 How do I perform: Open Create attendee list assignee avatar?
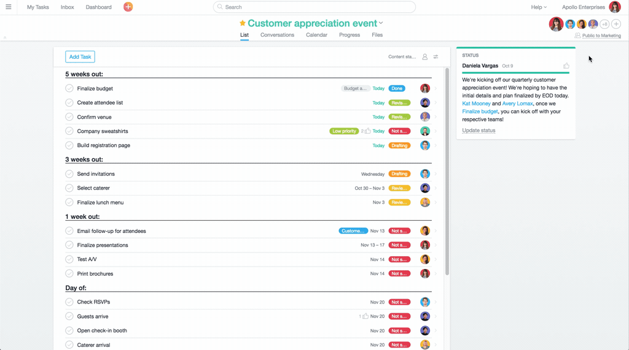[425, 102]
